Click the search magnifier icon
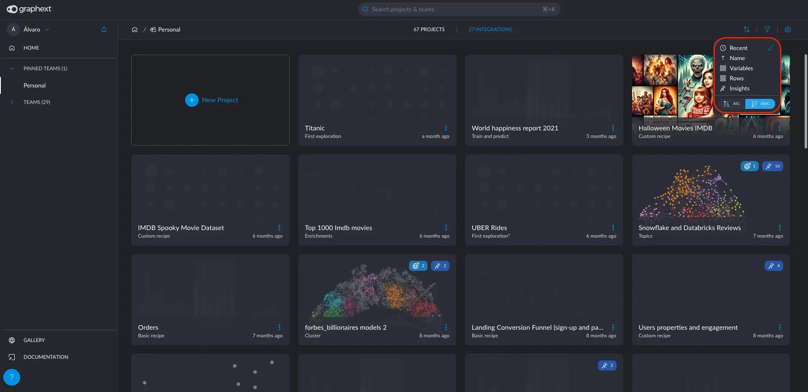The image size is (808, 392). click(x=365, y=9)
